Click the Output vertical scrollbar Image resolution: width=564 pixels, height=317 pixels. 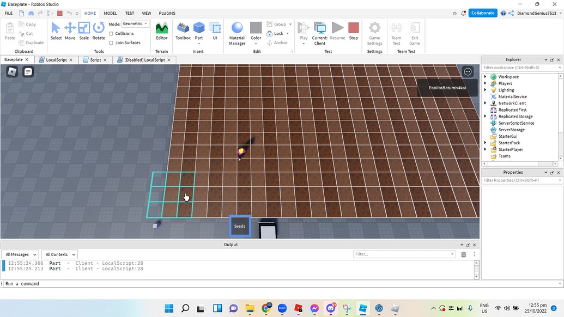click(x=477, y=270)
